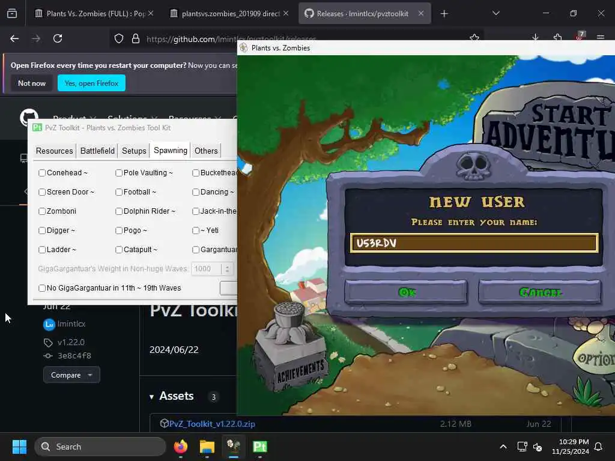The image size is (615, 461).
Task: Adjust GigaGargantuar weight spinner arrows
Action: pos(227,269)
